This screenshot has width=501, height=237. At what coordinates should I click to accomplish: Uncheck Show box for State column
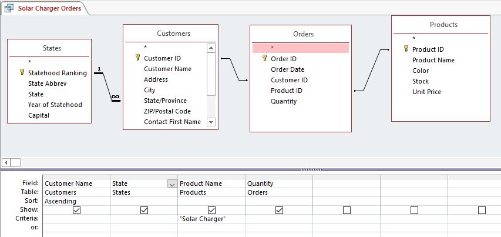(x=144, y=210)
